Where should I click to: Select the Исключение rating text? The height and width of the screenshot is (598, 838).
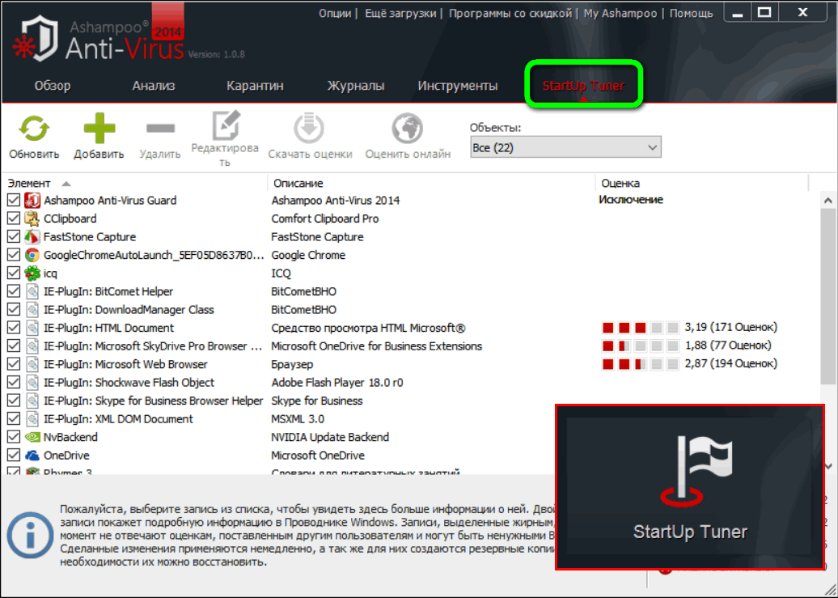coord(631,200)
